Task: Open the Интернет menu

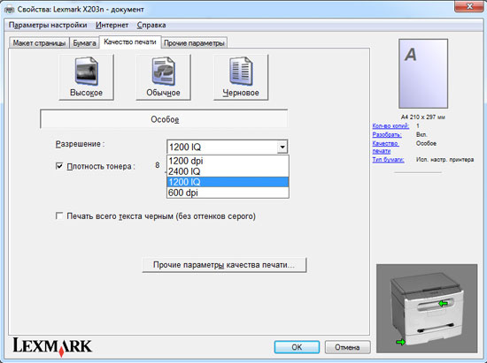Action: tap(112, 25)
